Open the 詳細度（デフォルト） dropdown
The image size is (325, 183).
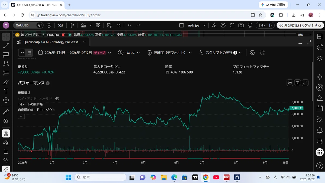coord(170,53)
